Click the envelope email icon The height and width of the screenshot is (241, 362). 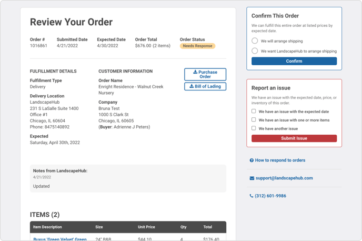point(252,178)
